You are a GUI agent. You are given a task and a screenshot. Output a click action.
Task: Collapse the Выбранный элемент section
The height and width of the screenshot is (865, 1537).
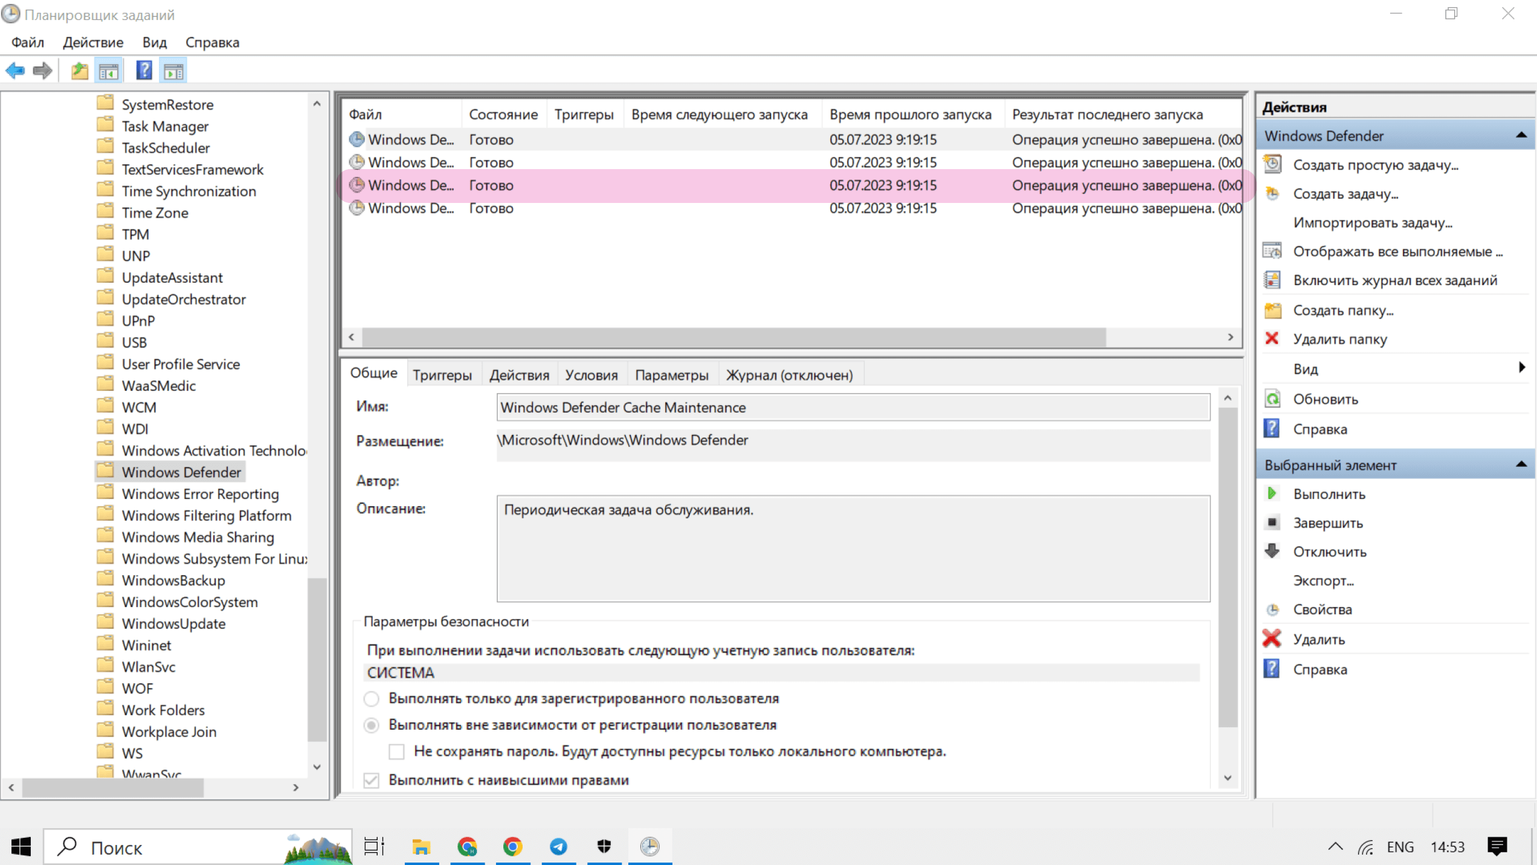point(1521,465)
